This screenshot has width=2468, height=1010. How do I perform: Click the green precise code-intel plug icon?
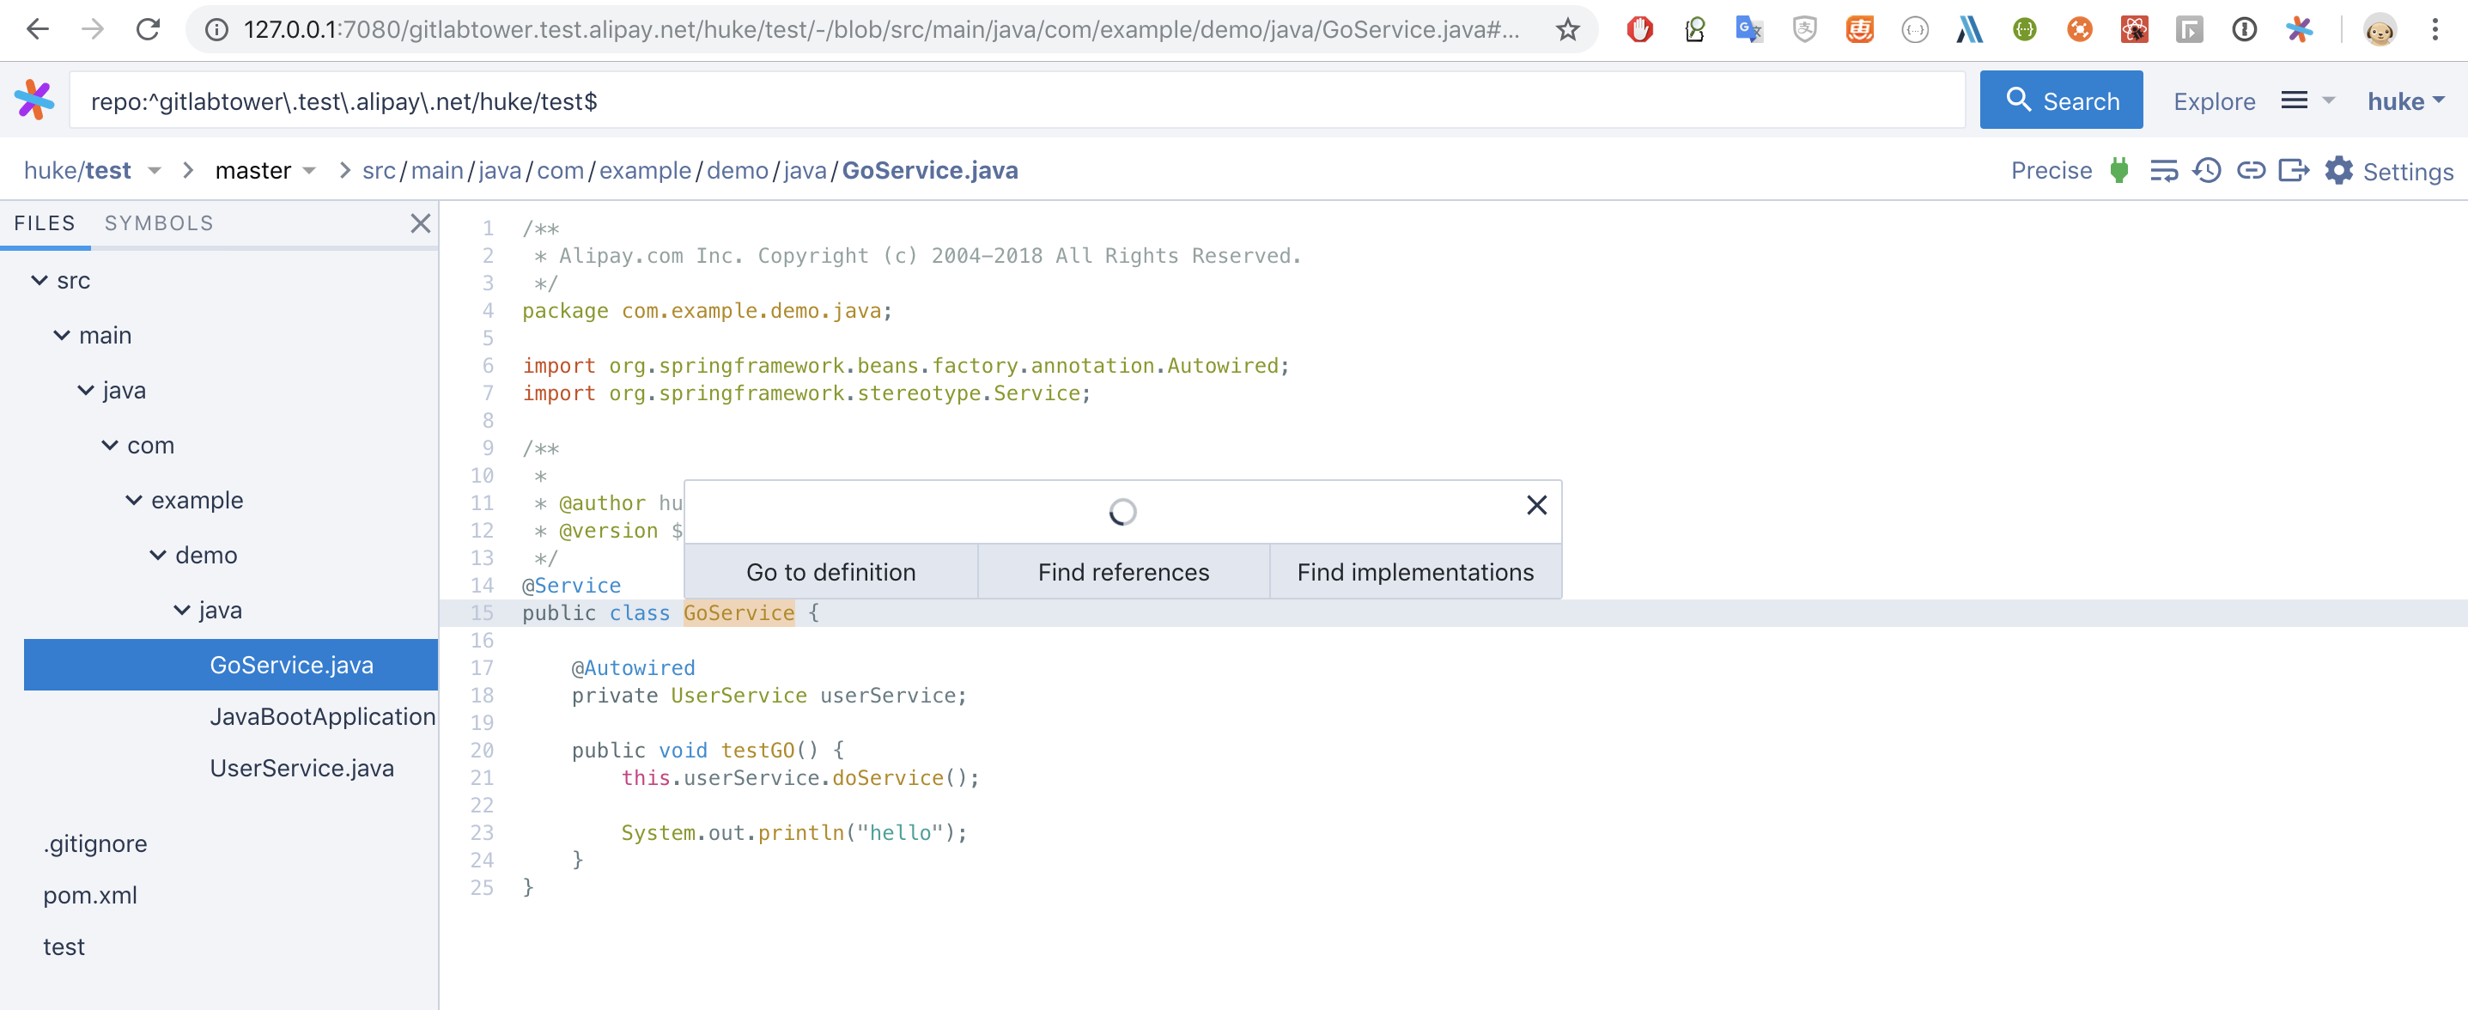pyautogui.click(x=2118, y=171)
